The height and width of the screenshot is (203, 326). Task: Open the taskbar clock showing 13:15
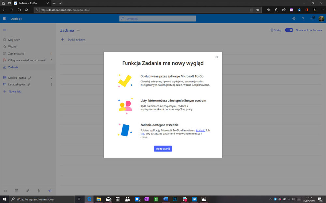coord(309,199)
